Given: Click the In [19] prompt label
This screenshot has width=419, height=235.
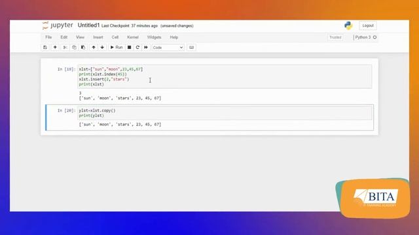Looking at the screenshot, I should (x=67, y=69).
